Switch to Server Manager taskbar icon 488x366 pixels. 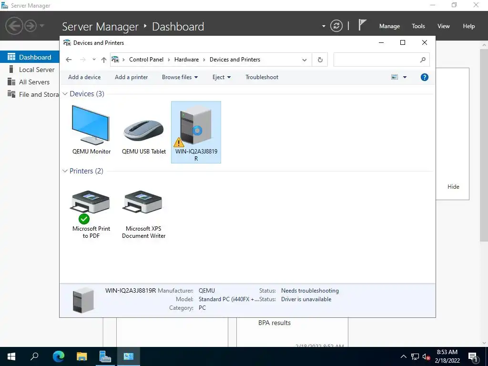pos(105,356)
